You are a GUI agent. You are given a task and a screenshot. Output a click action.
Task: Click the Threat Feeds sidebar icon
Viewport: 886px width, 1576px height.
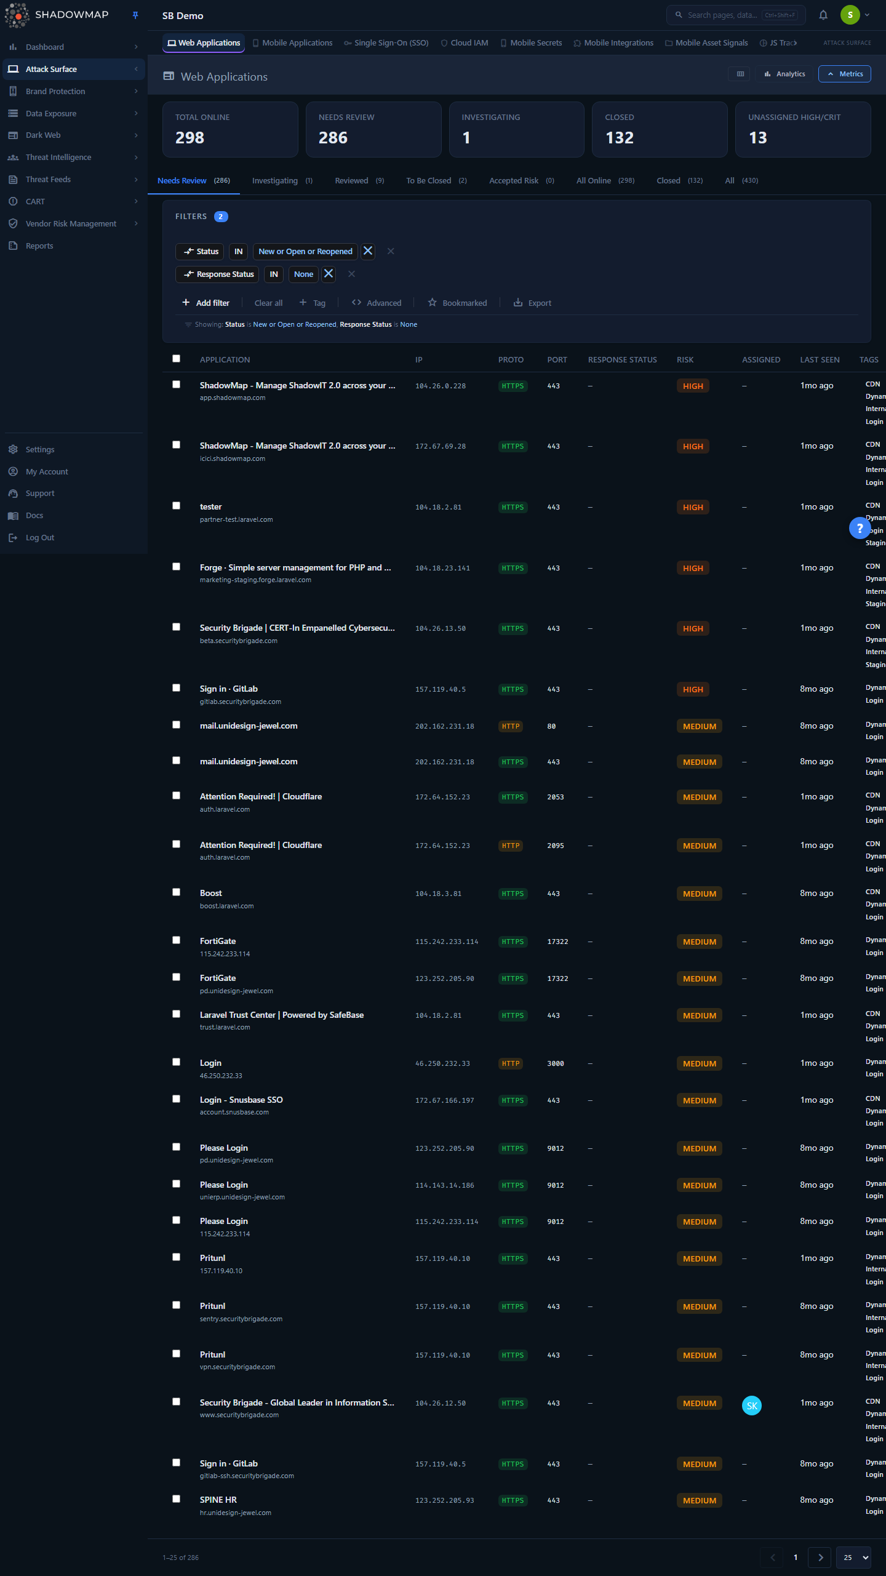coord(13,180)
